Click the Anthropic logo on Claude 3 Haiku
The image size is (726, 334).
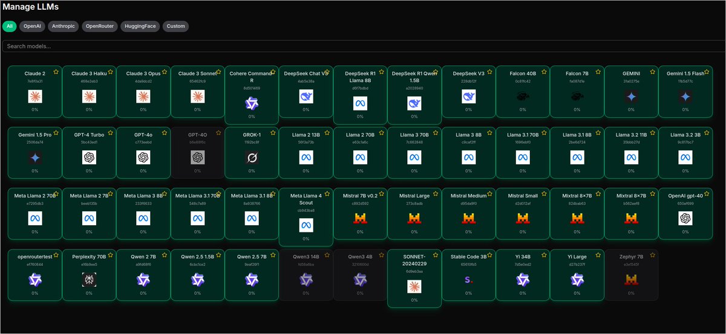point(89,95)
